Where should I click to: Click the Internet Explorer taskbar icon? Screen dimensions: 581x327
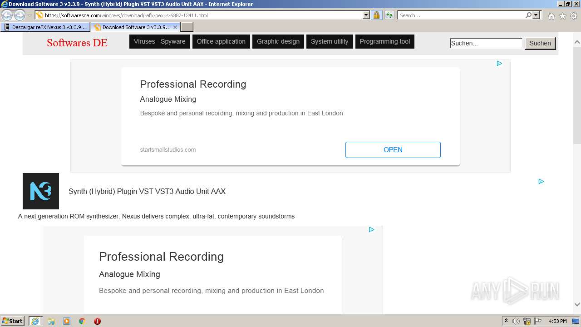pos(35,321)
